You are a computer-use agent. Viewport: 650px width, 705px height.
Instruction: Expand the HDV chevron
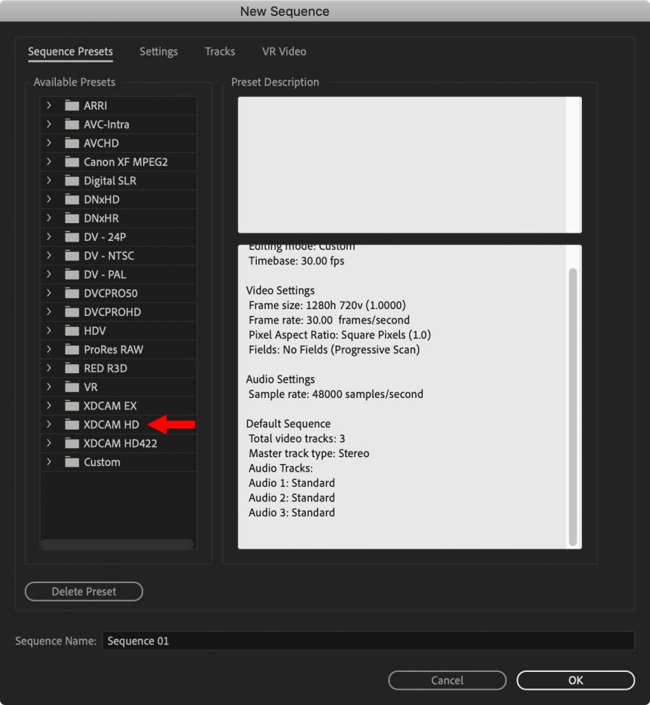point(49,331)
